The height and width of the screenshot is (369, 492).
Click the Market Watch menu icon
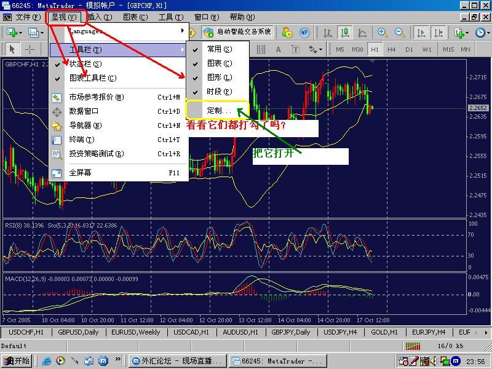pyautogui.click(x=57, y=97)
